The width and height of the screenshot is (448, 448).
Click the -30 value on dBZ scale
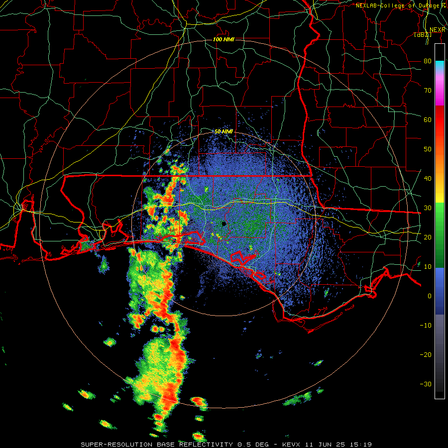pos(426,384)
